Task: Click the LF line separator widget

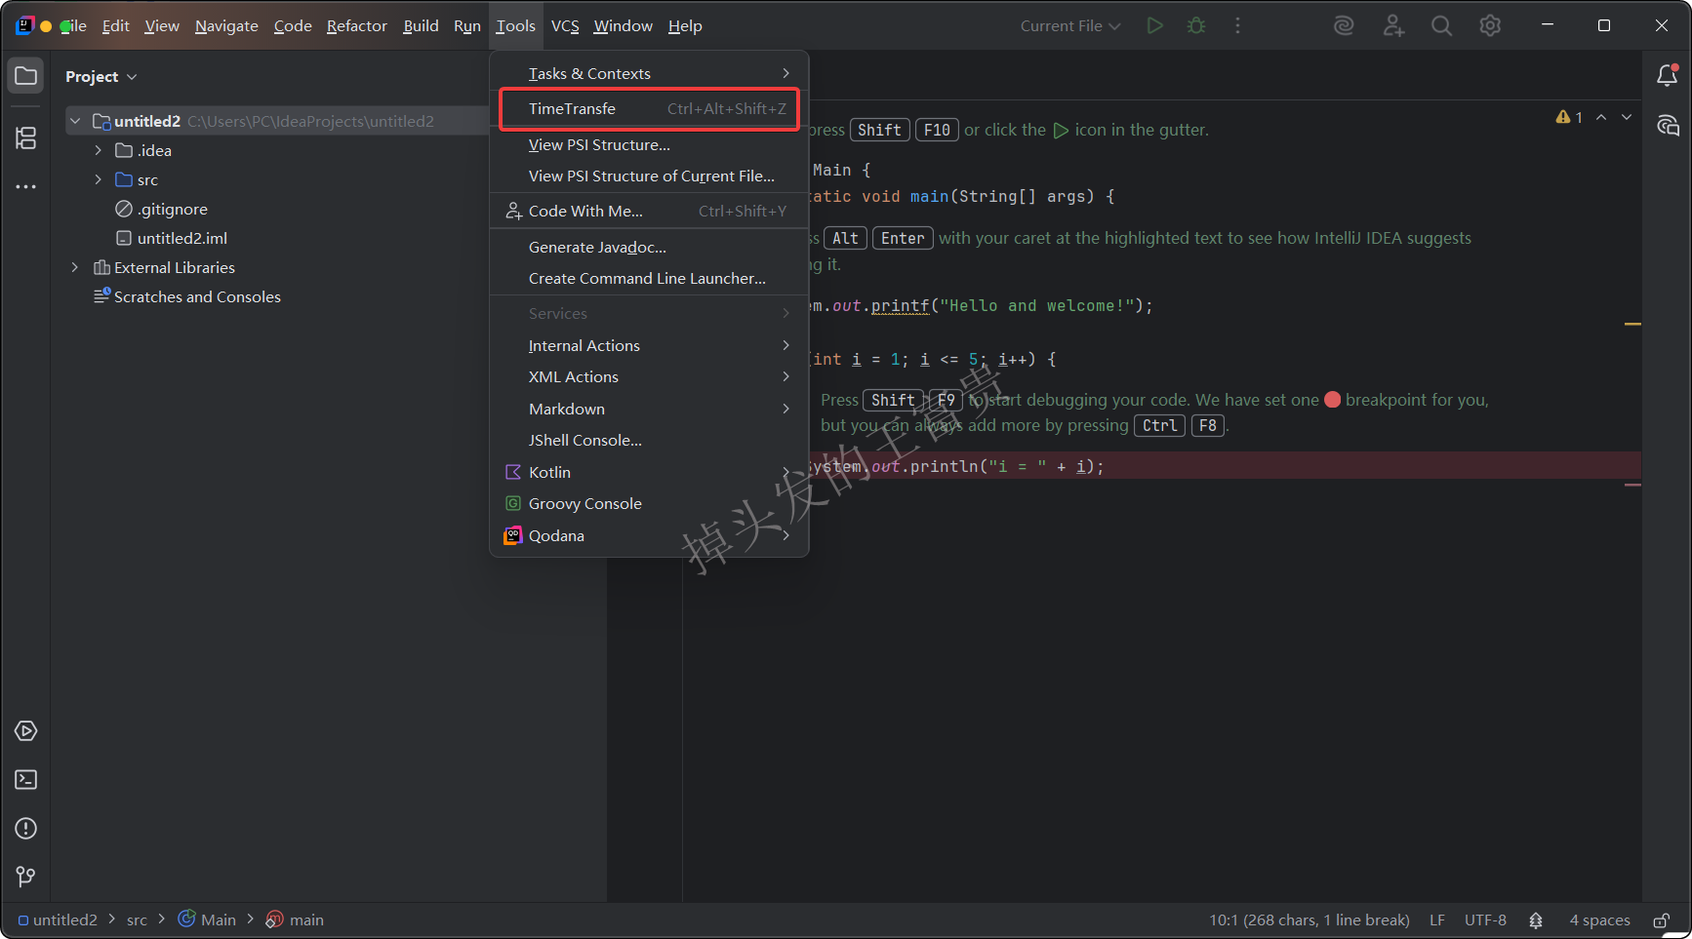Action: [x=1437, y=920]
